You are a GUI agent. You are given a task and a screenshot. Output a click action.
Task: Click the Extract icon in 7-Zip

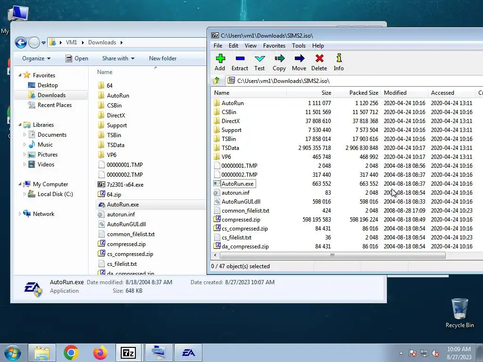click(240, 62)
